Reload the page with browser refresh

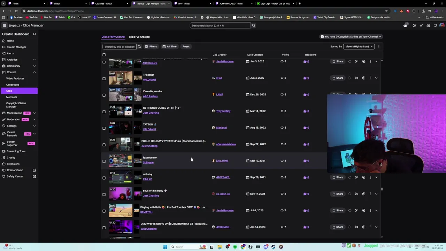pos(16,11)
